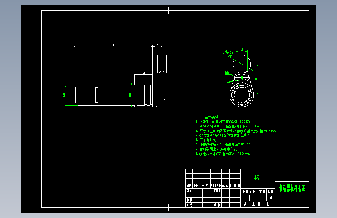Click the 1:1 scale cell in title block

[x=271, y=198]
